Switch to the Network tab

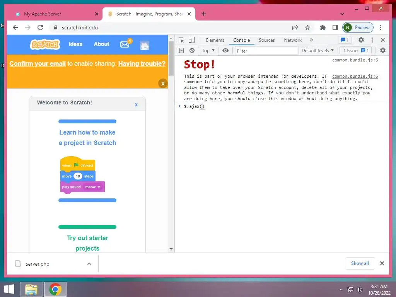pyautogui.click(x=293, y=40)
